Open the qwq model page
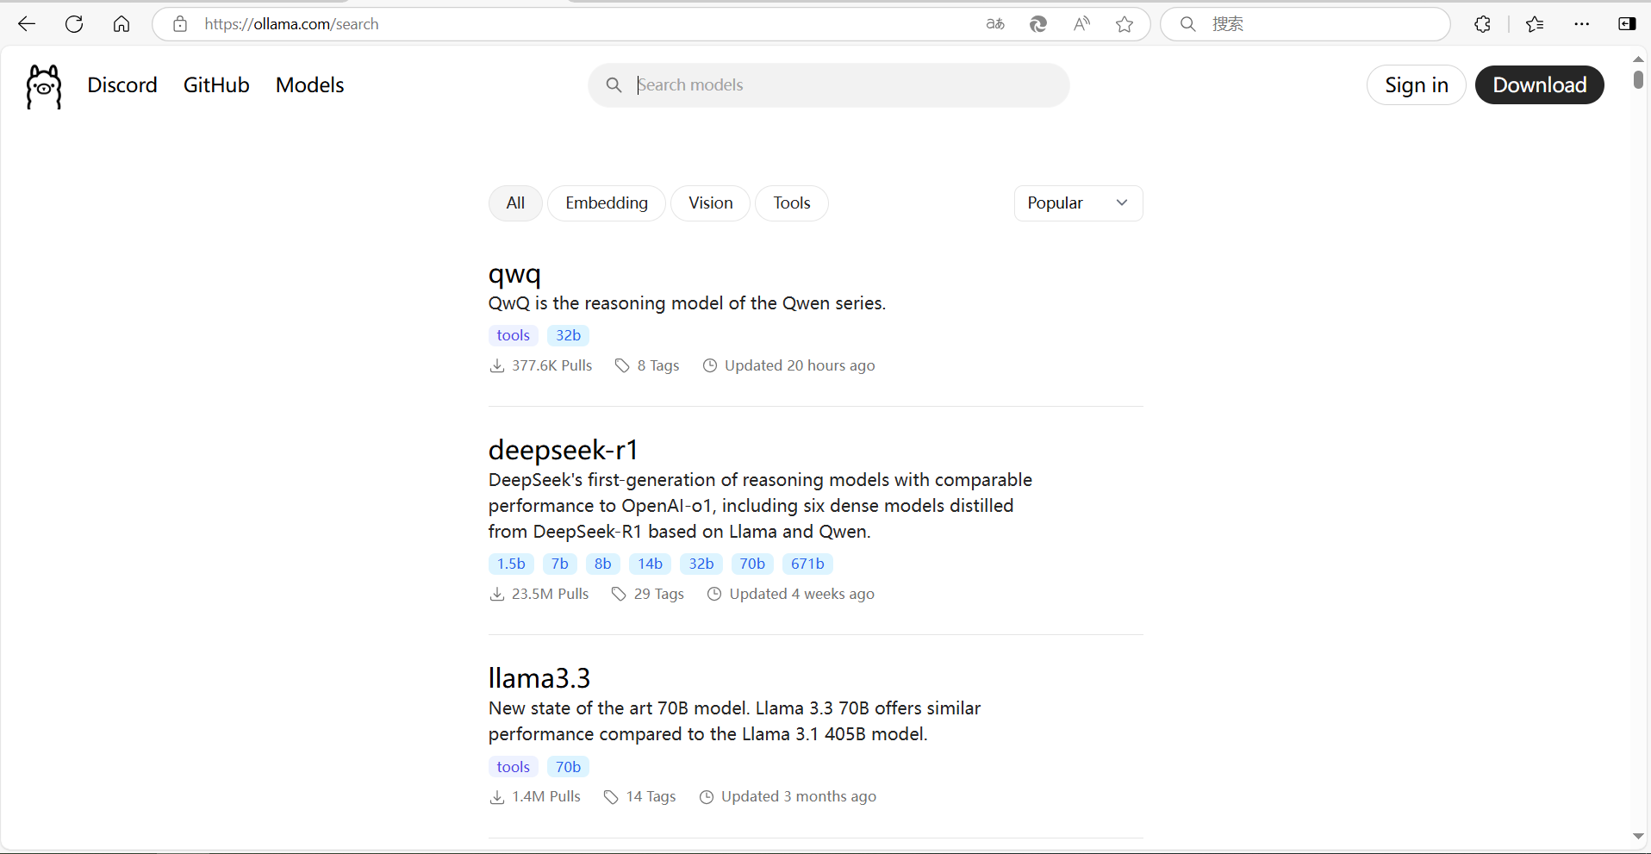The height and width of the screenshot is (854, 1651). pos(514,274)
